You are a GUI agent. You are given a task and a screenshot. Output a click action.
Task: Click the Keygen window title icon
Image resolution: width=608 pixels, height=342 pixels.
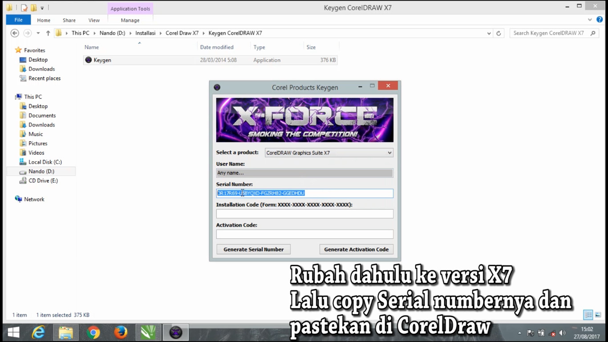tap(217, 87)
